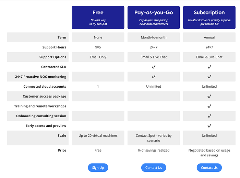Click Contracted SLA checkmark for Pay-as-you-Go

(154, 67)
